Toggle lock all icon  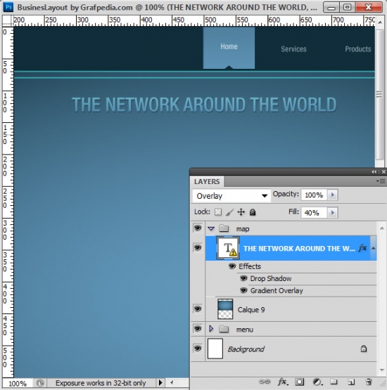[x=253, y=212]
